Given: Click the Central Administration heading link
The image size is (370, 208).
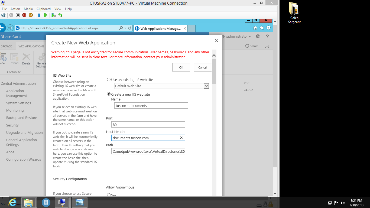Looking at the screenshot, I should [x=18, y=83].
